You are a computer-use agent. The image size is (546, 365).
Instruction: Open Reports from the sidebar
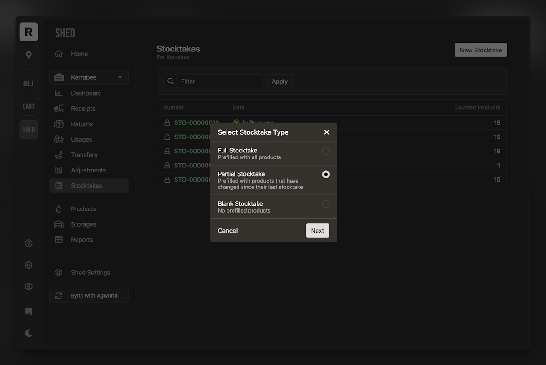[82, 239]
